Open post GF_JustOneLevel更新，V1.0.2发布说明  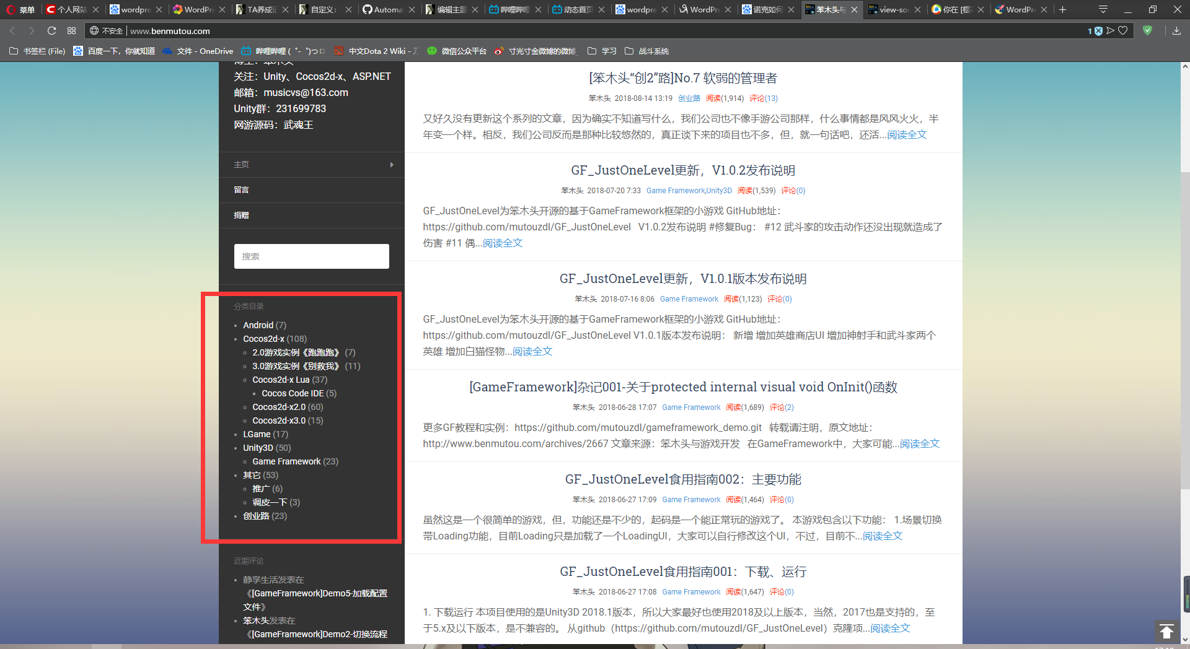tap(683, 170)
